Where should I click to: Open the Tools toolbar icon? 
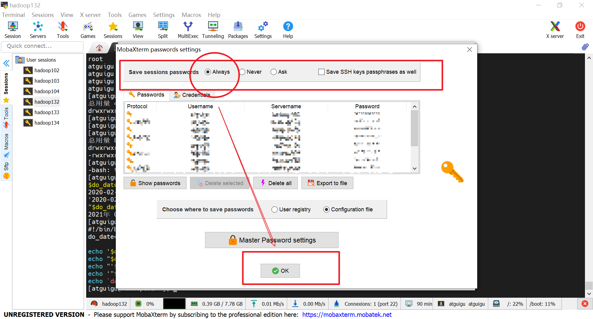(x=63, y=30)
